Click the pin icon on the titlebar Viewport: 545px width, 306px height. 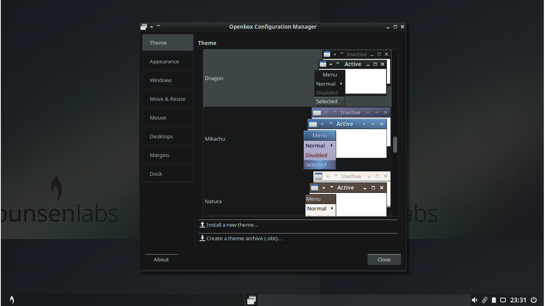[151, 26]
